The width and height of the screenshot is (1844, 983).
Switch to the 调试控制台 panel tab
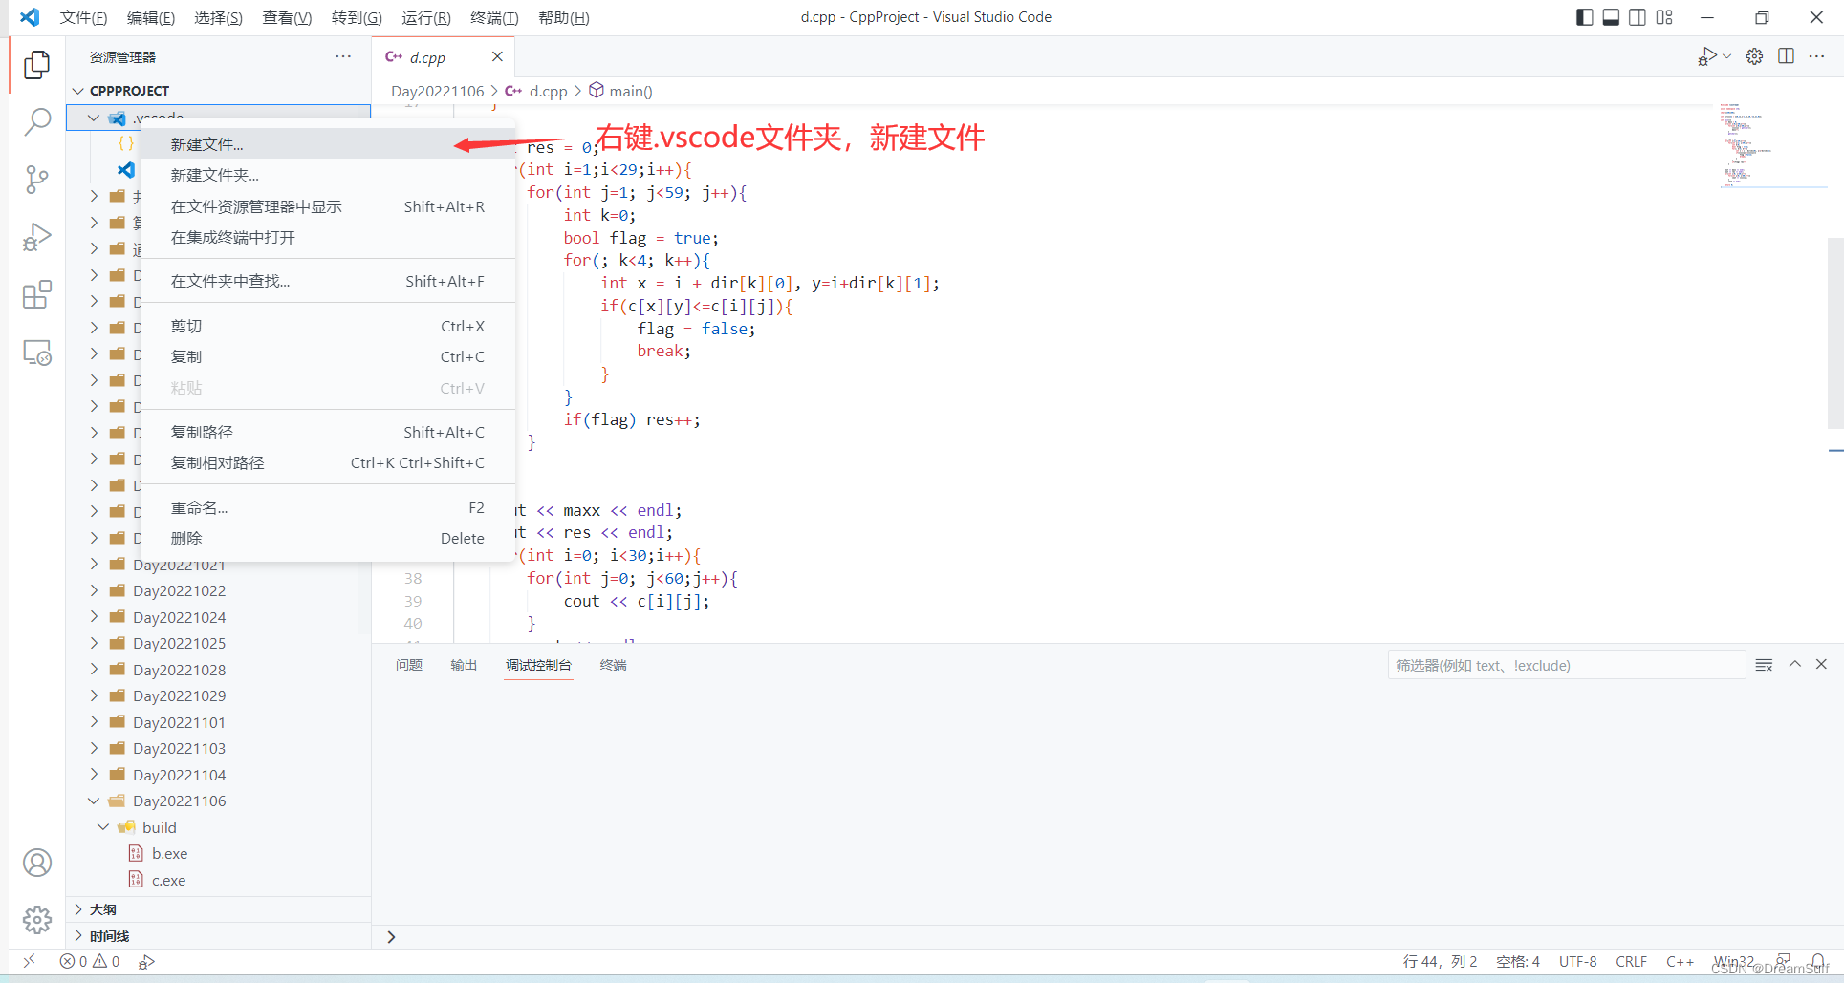tap(538, 665)
